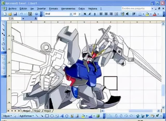Open the Autoformas menu
This screenshot has width=166, height=121.
coord(26,116)
